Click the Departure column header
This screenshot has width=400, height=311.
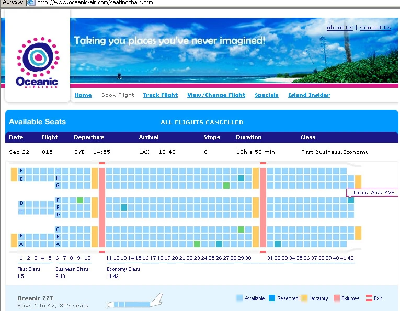pyautogui.click(x=89, y=137)
